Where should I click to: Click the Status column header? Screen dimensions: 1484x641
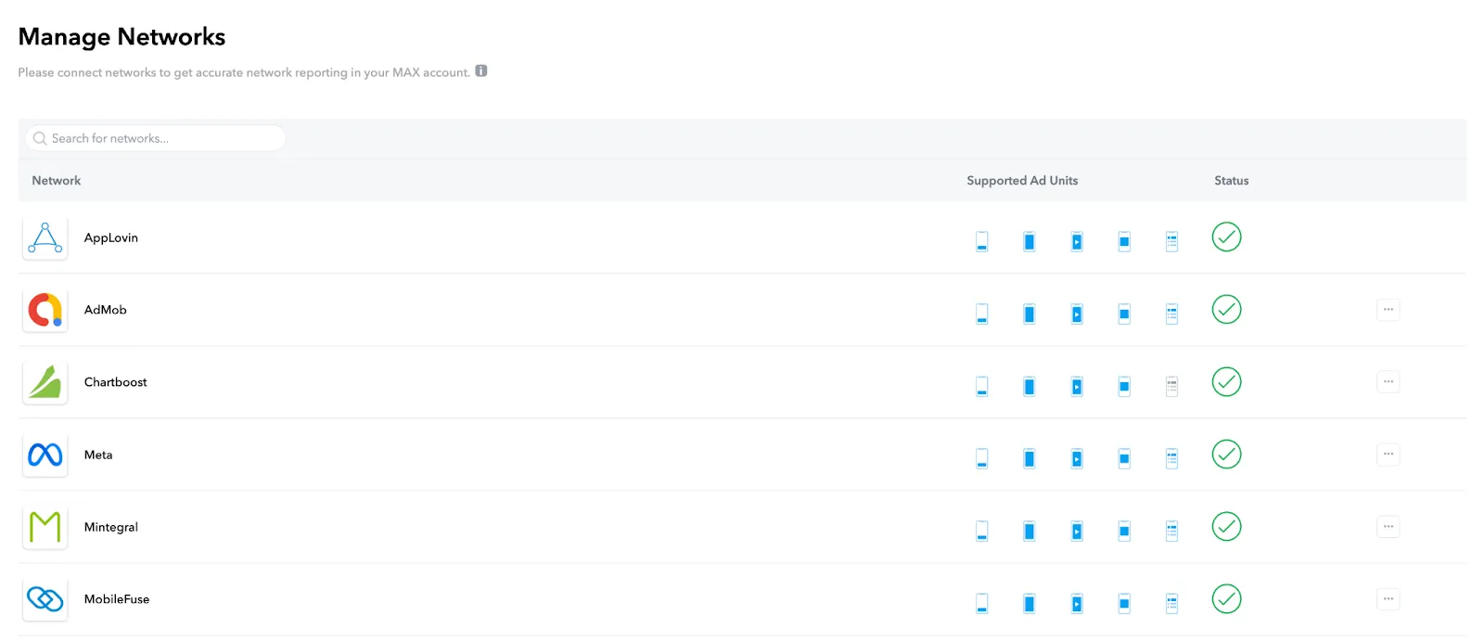click(x=1232, y=181)
